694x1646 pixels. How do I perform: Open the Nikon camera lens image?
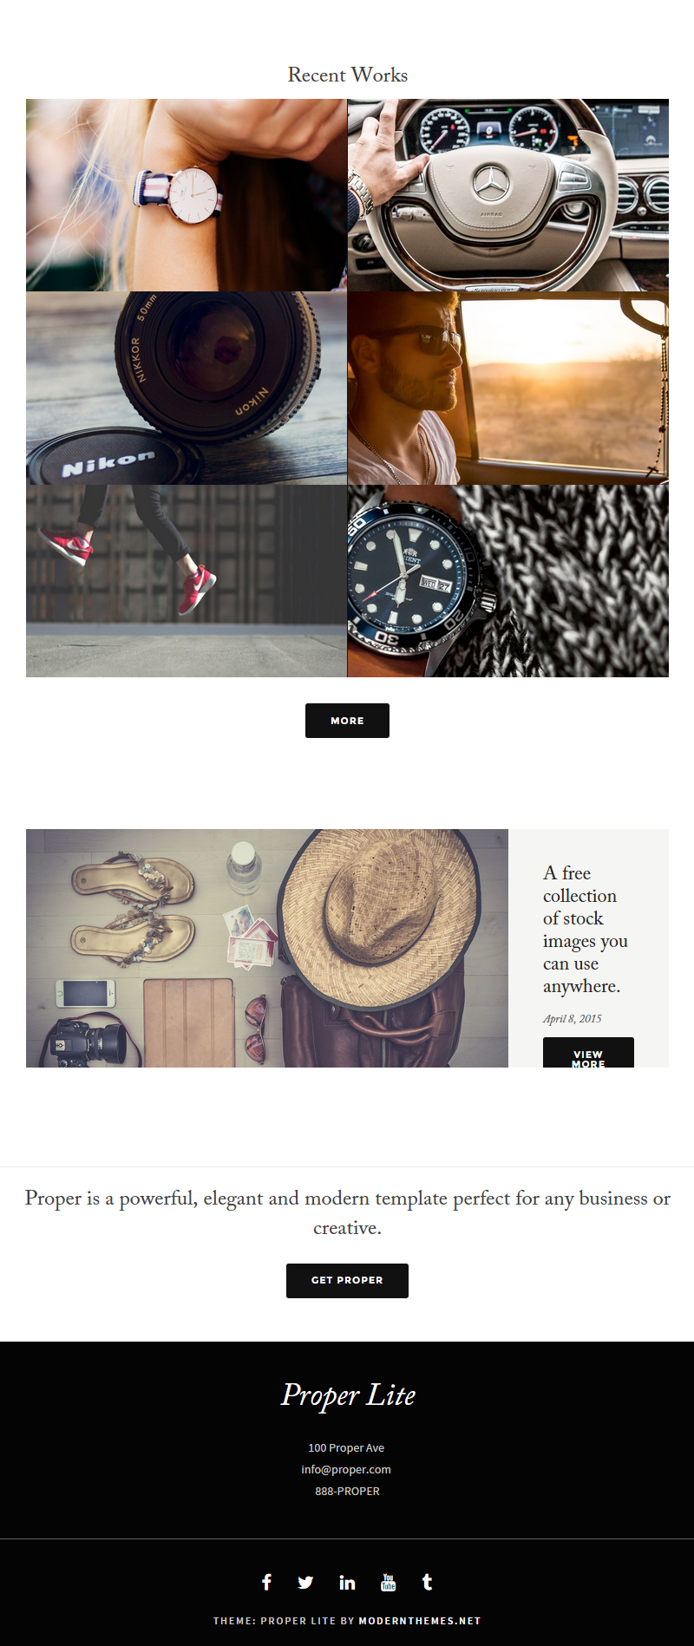click(187, 388)
